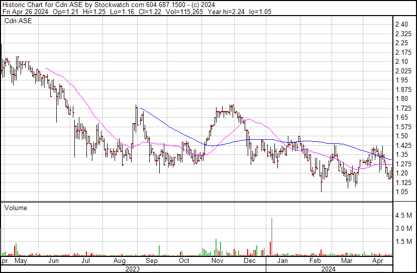Click the 1.50 price axis value
This screenshot has height=273, width=417.
[x=401, y=136]
